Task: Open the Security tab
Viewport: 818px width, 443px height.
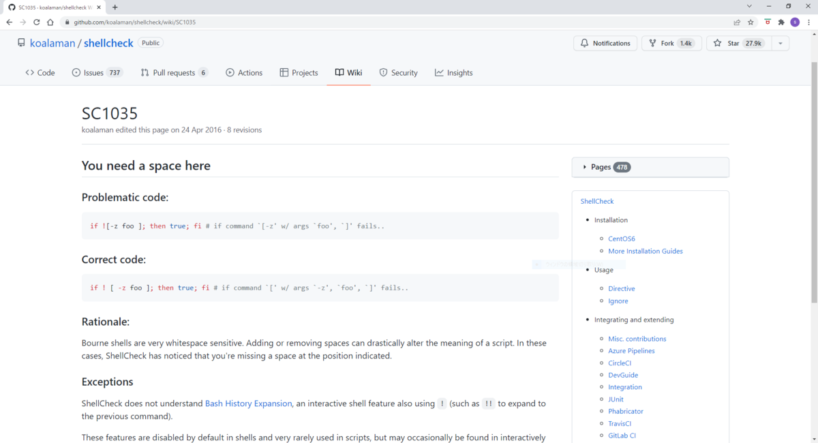Action: (x=398, y=72)
